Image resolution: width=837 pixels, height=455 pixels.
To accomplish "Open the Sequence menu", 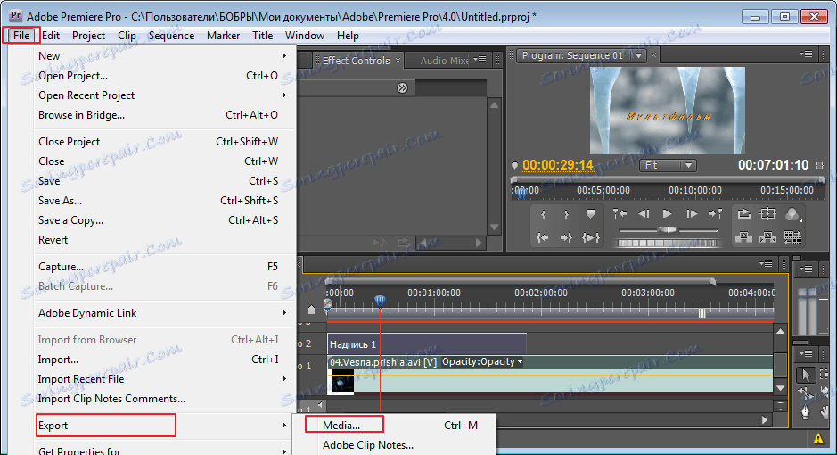I will 171,36.
